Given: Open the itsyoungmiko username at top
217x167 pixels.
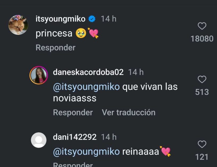Looking at the screenshot, I should coord(60,19).
